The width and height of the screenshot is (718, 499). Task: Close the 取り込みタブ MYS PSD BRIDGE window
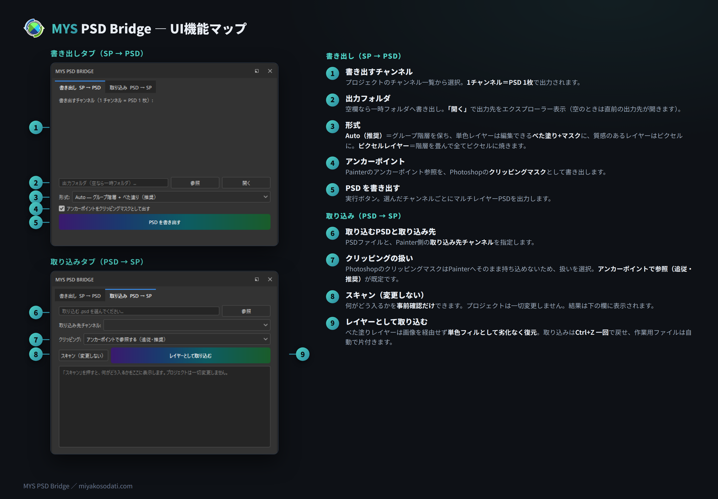(x=270, y=280)
